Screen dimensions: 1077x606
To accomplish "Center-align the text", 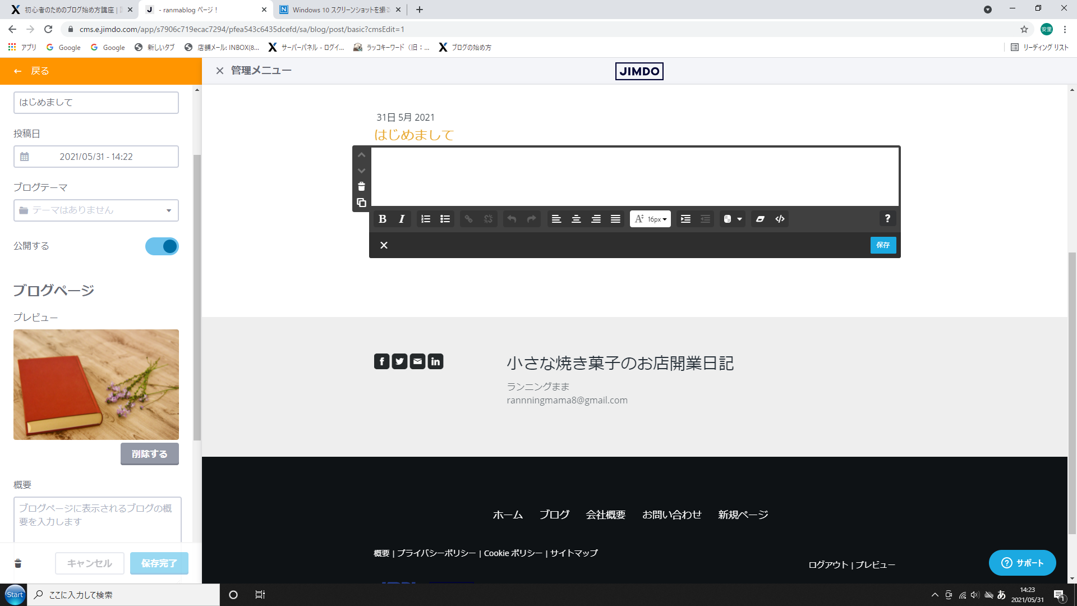I will point(576,219).
